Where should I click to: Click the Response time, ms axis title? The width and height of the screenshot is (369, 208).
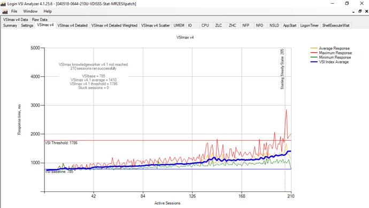click(19, 119)
